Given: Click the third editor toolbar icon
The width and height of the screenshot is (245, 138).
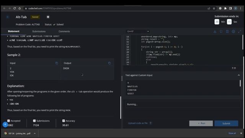Looking at the screenshot, I should pos(227,31).
